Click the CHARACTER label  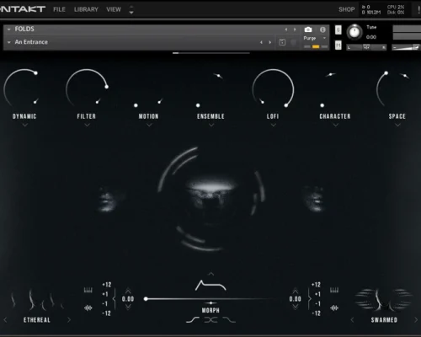[335, 116]
